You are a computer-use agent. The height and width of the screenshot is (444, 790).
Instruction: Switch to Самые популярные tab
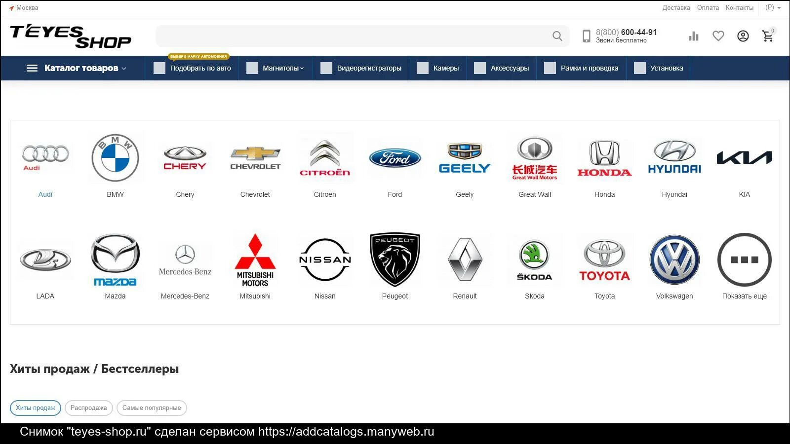152,408
